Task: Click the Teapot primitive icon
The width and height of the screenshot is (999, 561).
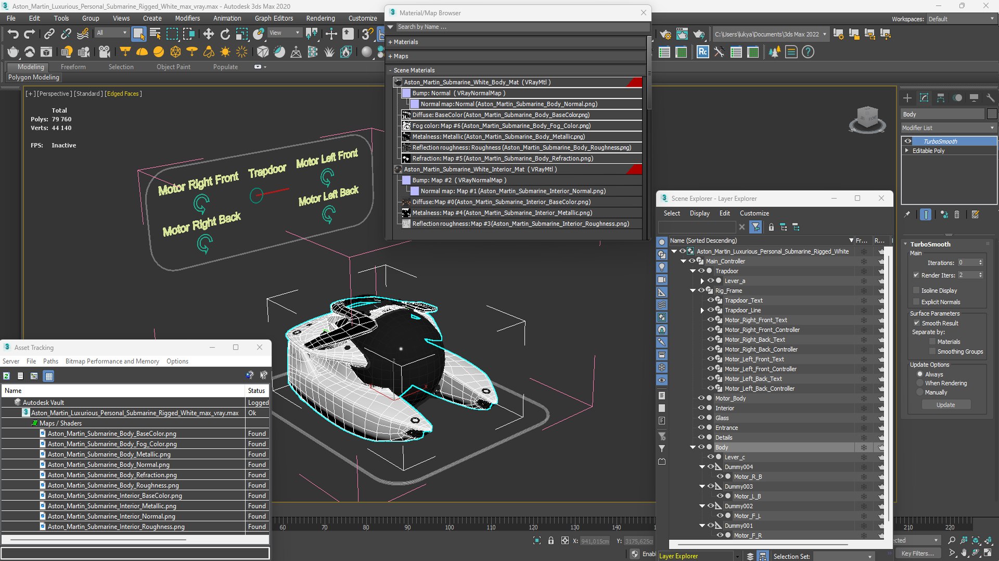Action: click(13, 52)
